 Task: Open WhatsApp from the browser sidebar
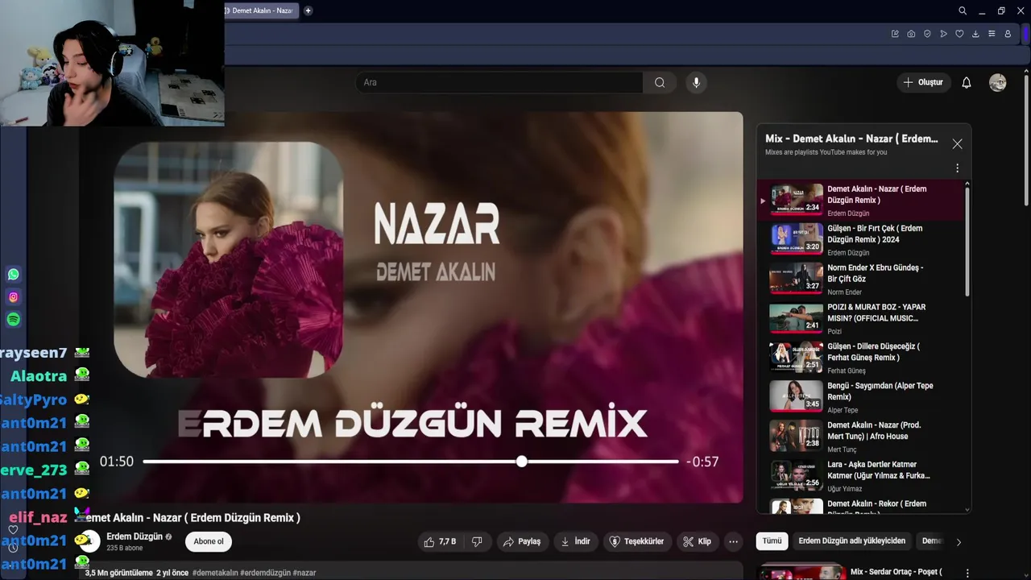pos(13,275)
